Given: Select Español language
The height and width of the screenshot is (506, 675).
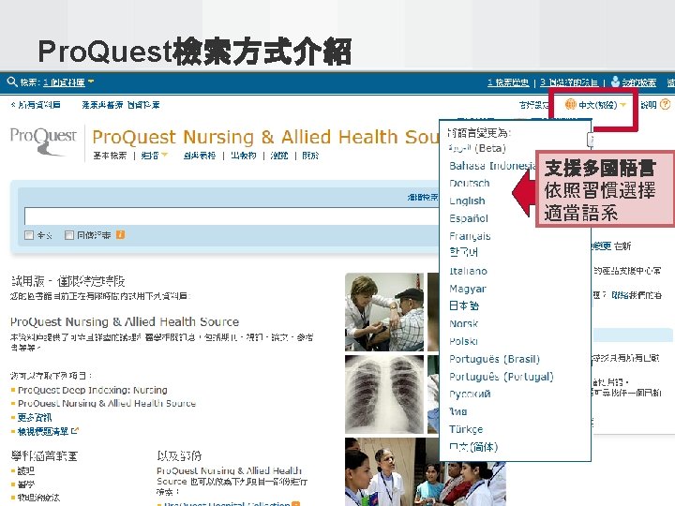Looking at the screenshot, I should 469,218.
